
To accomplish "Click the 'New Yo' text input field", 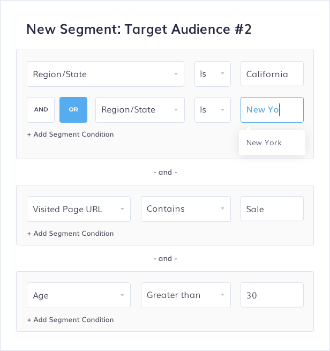I will (x=272, y=110).
